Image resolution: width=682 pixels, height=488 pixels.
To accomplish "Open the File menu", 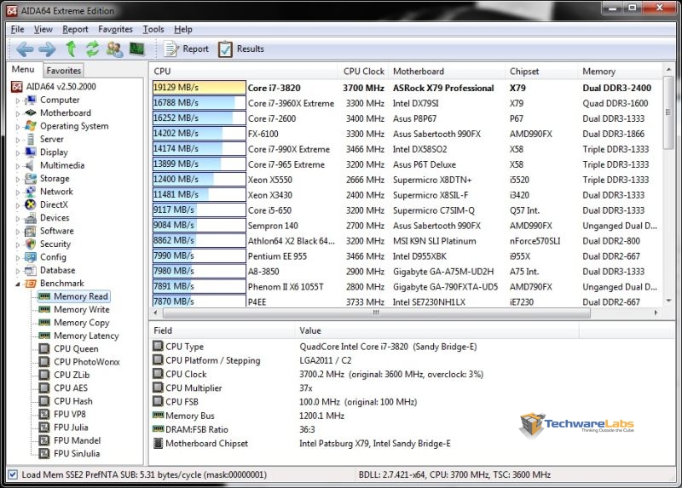I will click(x=17, y=29).
